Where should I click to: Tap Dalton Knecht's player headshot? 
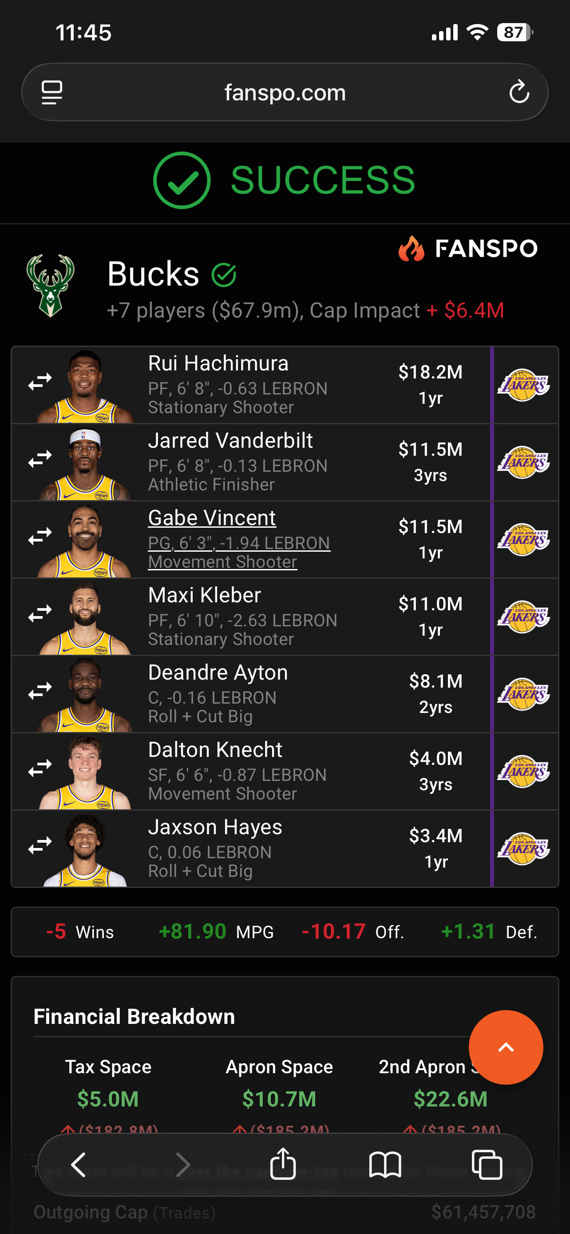pyautogui.click(x=85, y=772)
